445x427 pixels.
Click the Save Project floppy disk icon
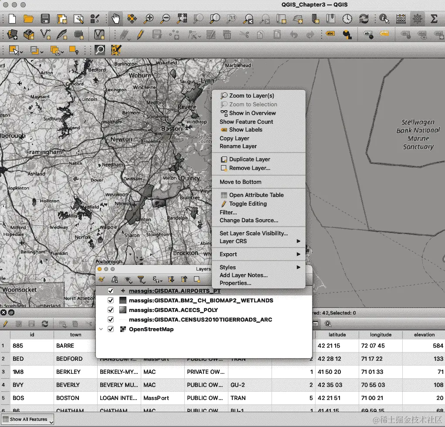point(45,19)
